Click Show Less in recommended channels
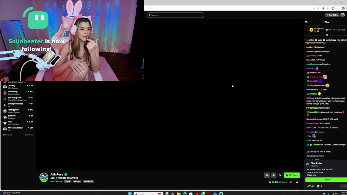The width and height of the screenshot is (347, 195). 29,135
